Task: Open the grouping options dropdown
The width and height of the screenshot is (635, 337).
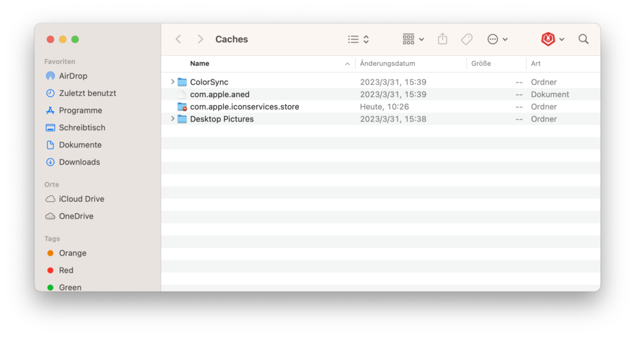Action: (x=413, y=39)
